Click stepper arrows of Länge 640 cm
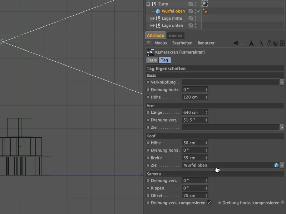 206,112
